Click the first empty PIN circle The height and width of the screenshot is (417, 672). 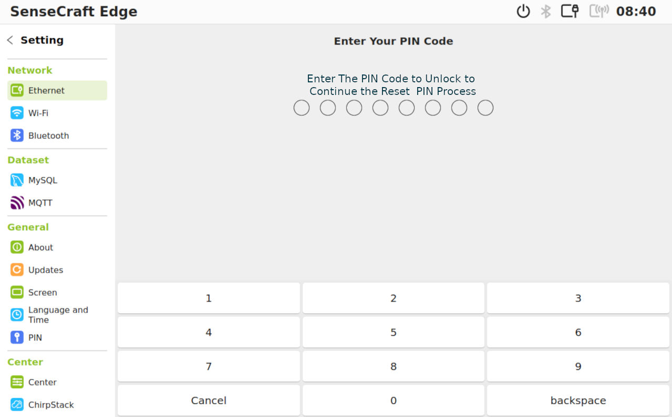click(302, 108)
